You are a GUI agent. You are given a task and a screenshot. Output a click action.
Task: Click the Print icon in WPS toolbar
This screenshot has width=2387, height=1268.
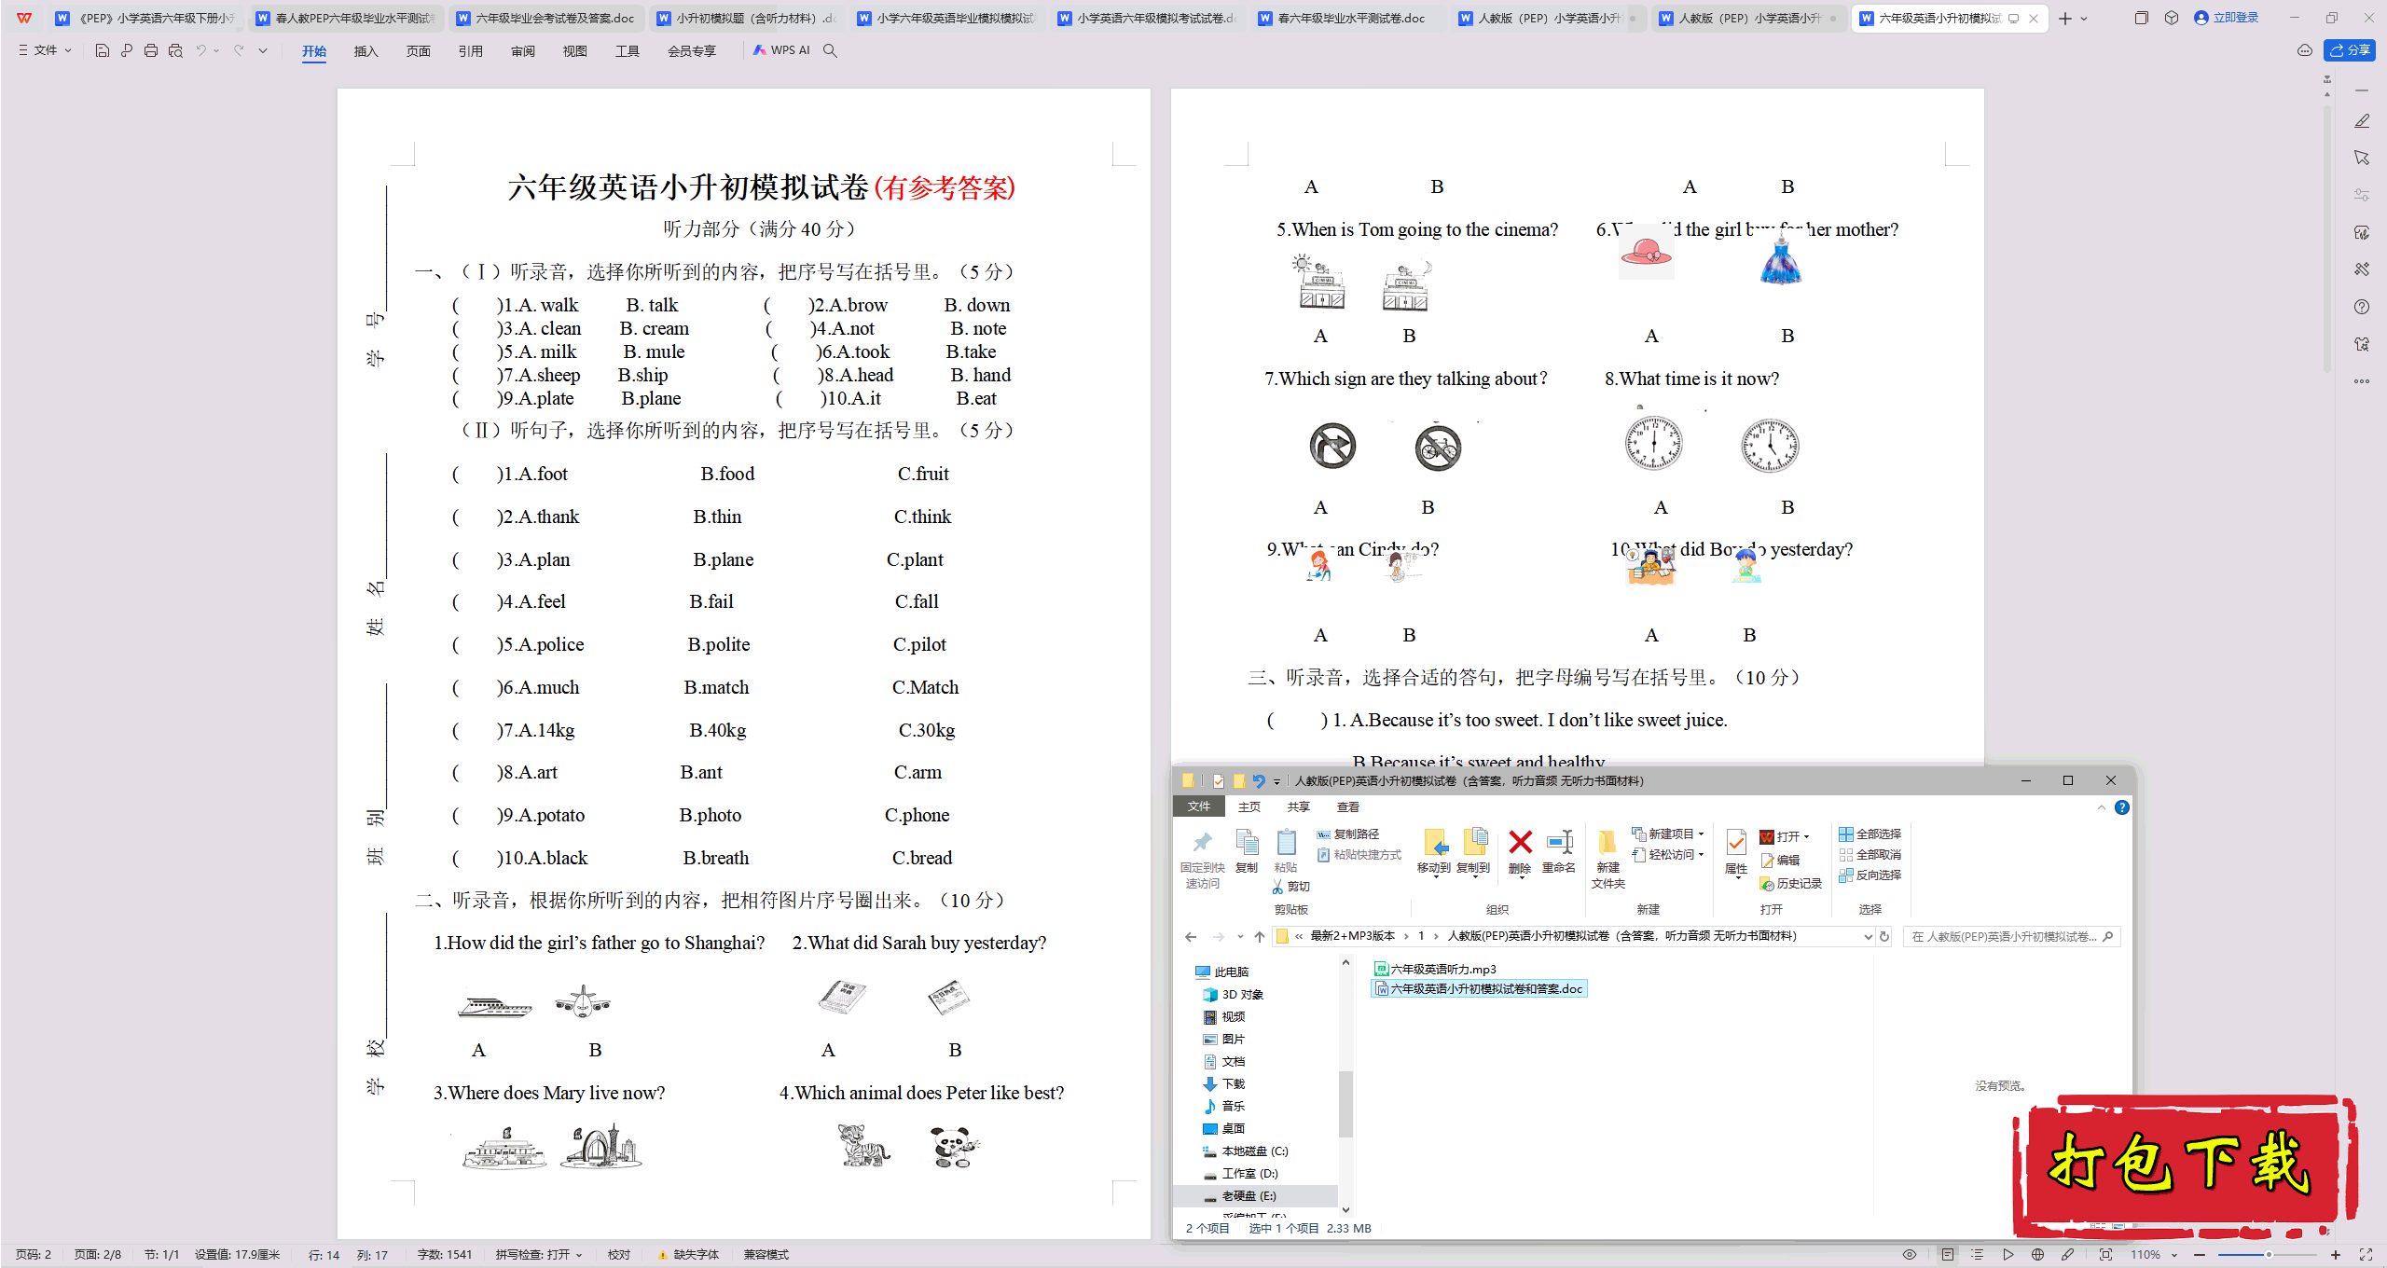151,50
